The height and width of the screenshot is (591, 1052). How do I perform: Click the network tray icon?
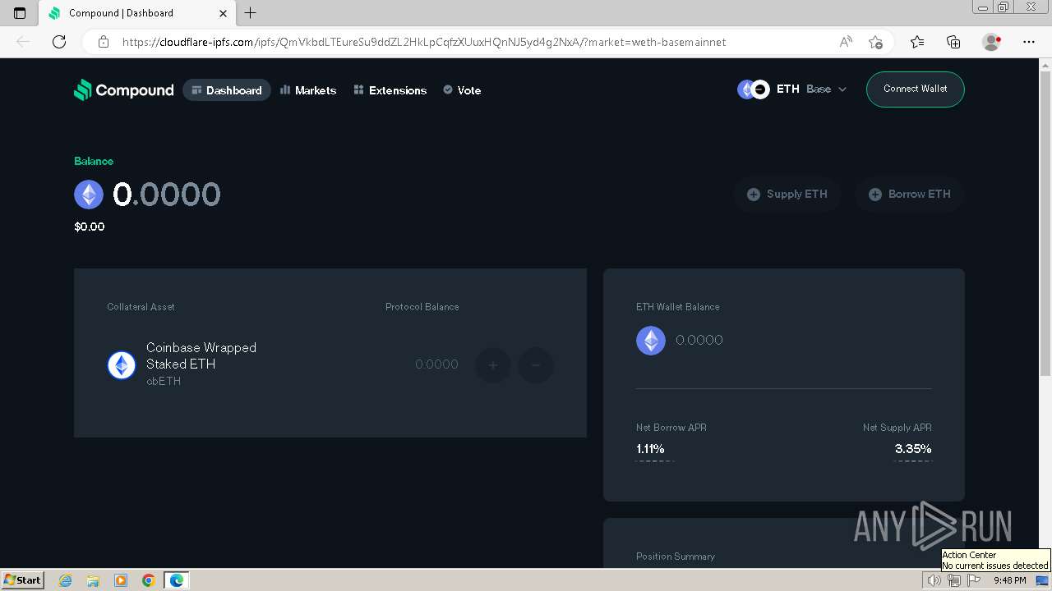954,580
